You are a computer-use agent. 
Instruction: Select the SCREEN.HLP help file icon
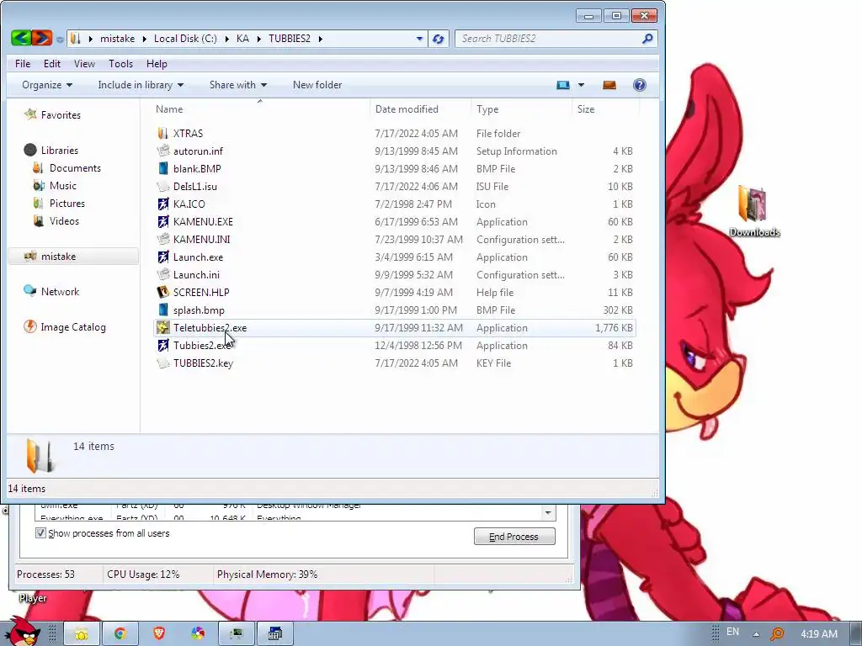pyautogui.click(x=162, y=292)
